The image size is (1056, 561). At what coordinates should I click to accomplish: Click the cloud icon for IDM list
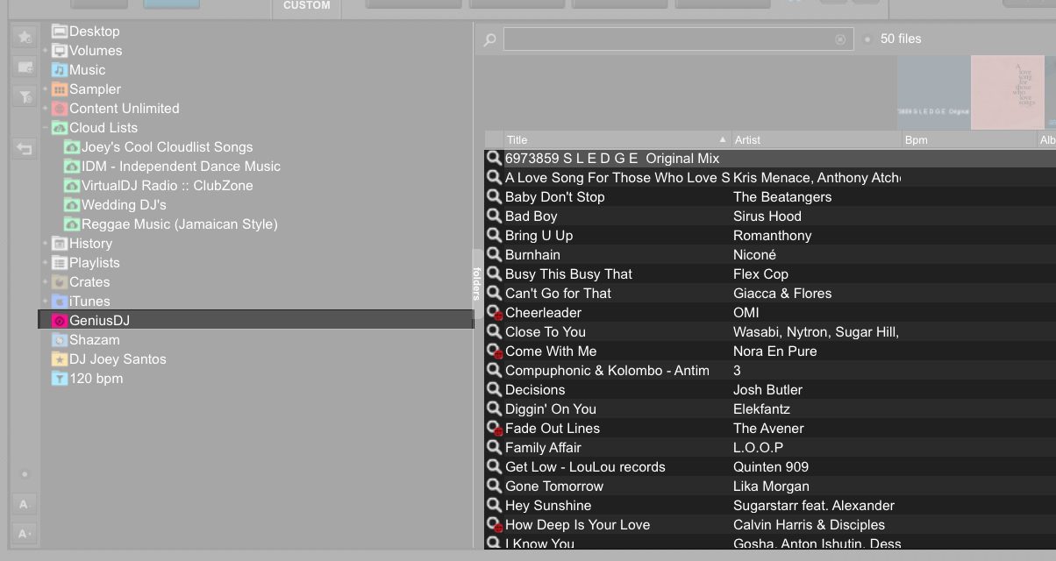tap(72, 167)
